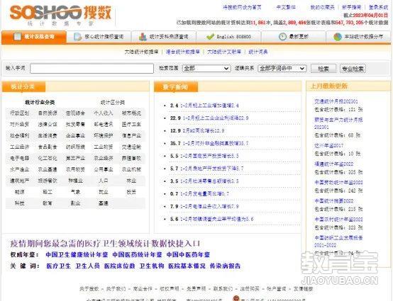Select the 水产渔业 category
Viewport: 393px width, 301px height.
coord(20,169)
